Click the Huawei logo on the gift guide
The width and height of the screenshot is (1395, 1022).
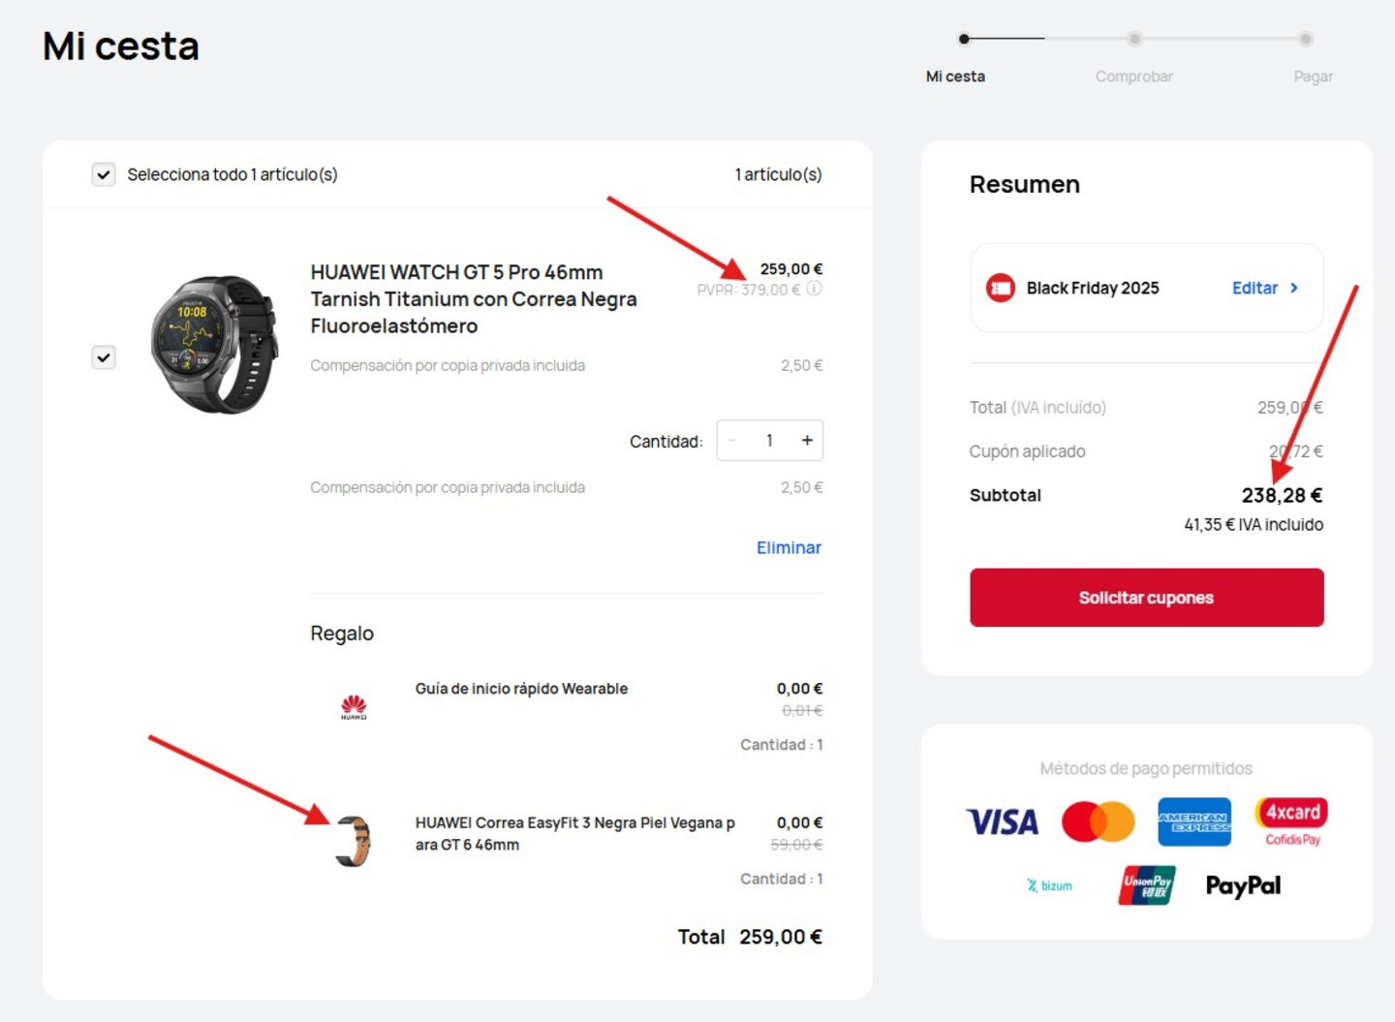[353, 706]
